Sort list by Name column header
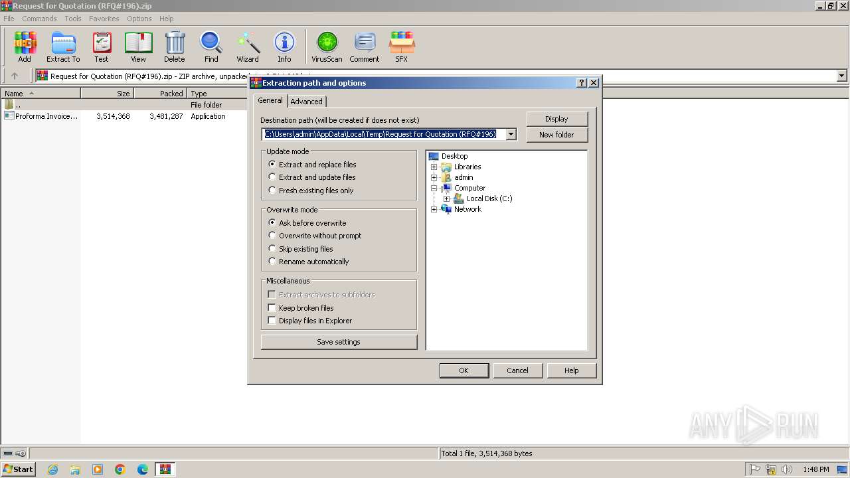This screenshot has width=850, height=478. click(41, 94)
